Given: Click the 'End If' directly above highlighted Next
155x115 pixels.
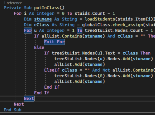Looking at the screenshot, I should coord(42,93).
